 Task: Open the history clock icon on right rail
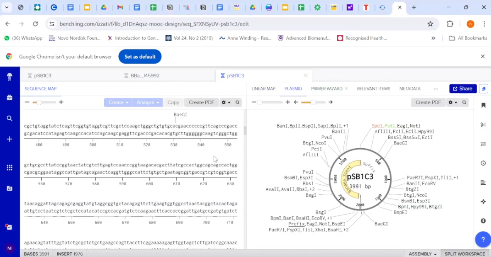483,163
